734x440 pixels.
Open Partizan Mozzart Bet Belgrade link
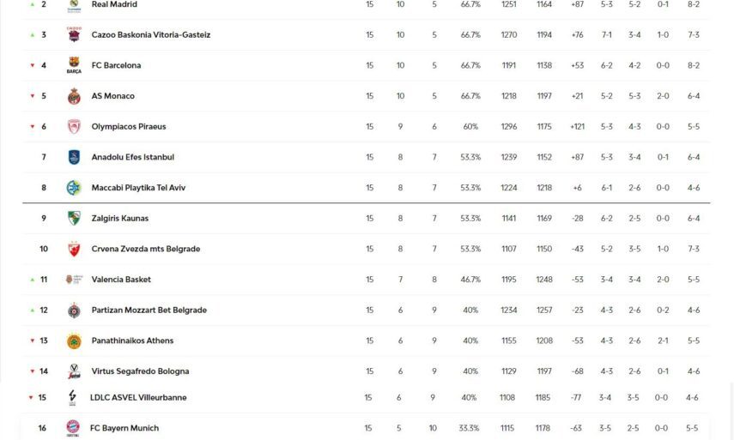click(149, 310)
